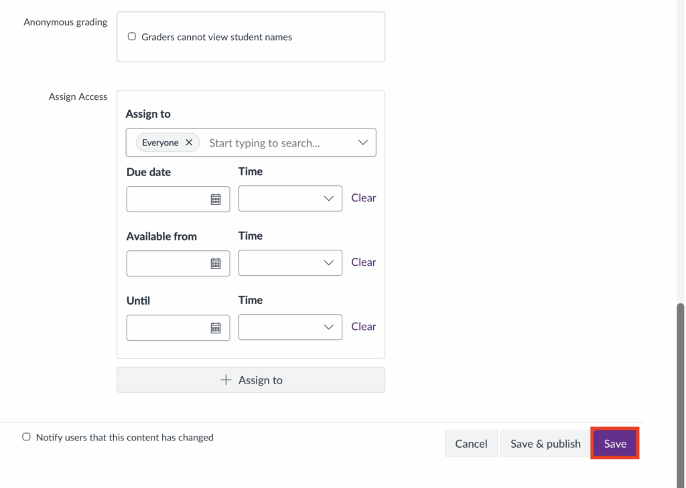Enable Graders cannot view student names
Screen dimensions: 686x488
click(x=132, y=37)
